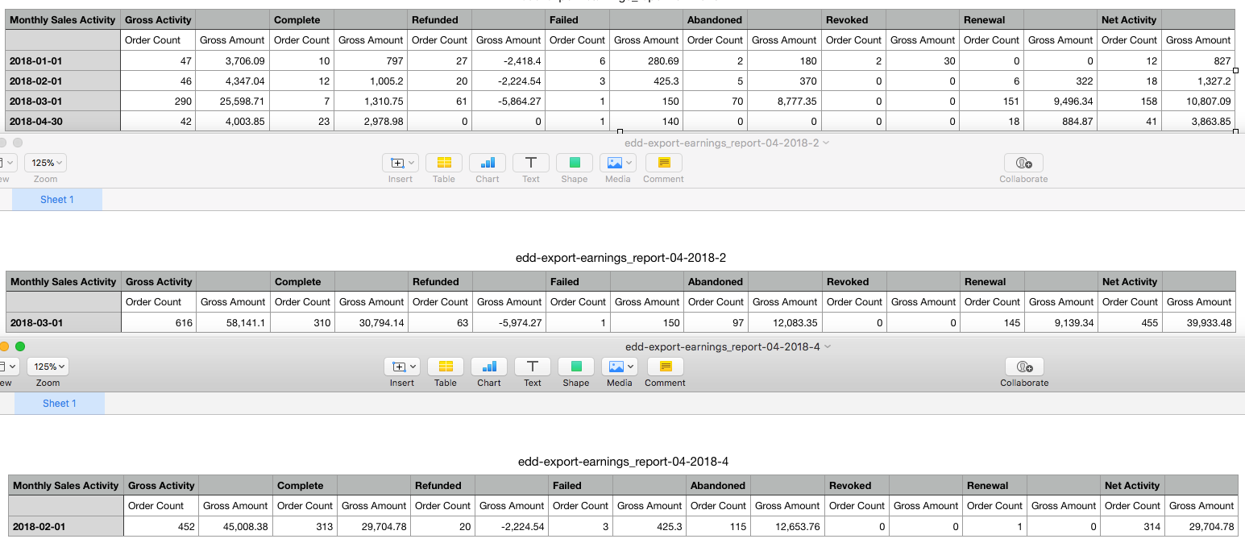Add a Shape in 04-2018-4 window toolbar

point(576,367)
